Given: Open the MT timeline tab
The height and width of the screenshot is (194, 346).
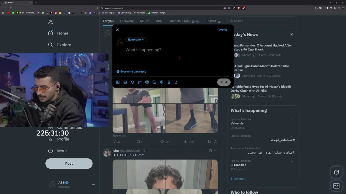Looking at the screenshot, I should 145,21.
